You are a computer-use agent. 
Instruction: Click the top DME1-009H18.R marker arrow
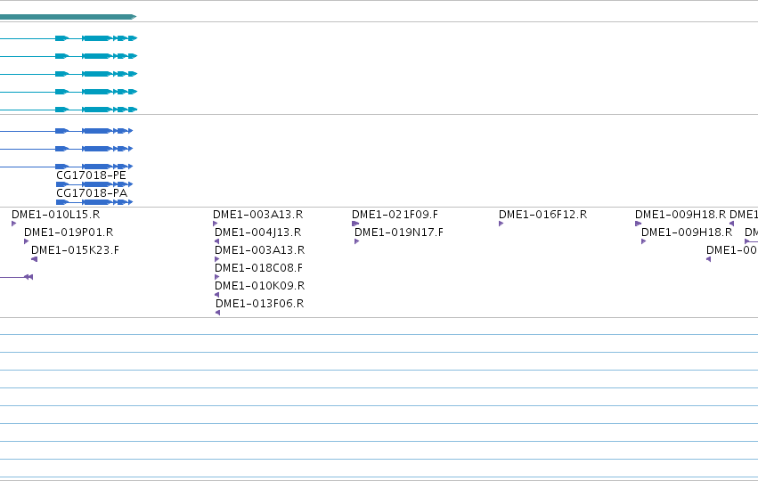pos(638,224)
